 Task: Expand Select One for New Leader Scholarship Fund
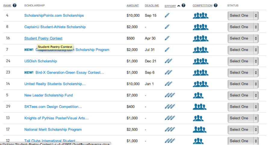(x=243, y=95)
